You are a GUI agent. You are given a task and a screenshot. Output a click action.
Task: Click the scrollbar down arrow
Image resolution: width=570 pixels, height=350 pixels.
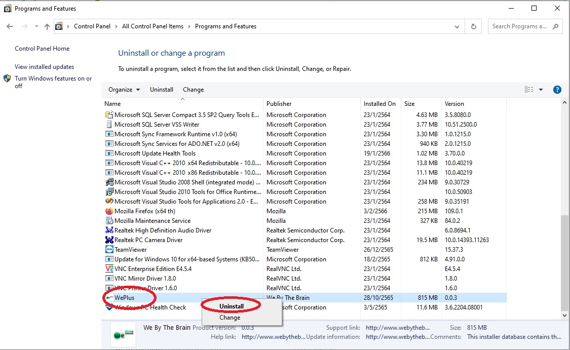(564, 316)
